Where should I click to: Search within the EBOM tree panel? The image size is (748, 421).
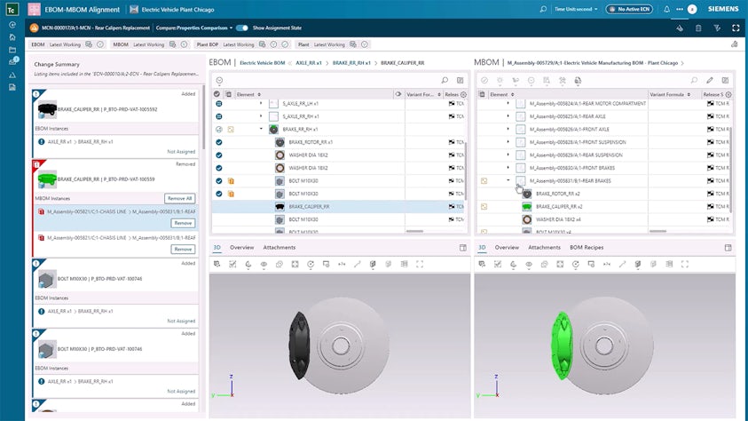click(445, 80)
